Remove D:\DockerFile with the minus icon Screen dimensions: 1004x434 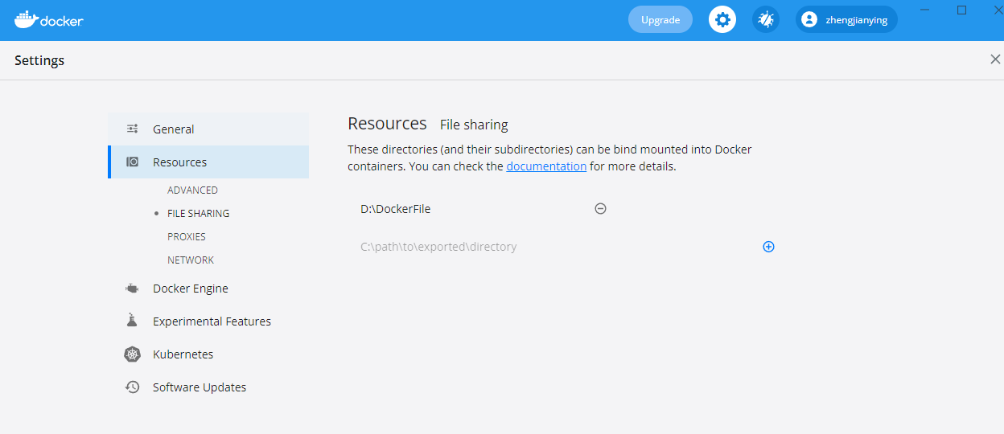pyautogui.click(x=600, y=209)
